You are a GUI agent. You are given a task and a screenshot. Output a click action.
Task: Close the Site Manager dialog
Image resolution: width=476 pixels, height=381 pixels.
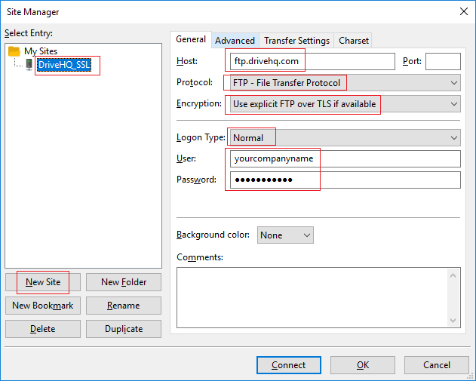click(462, 12)
